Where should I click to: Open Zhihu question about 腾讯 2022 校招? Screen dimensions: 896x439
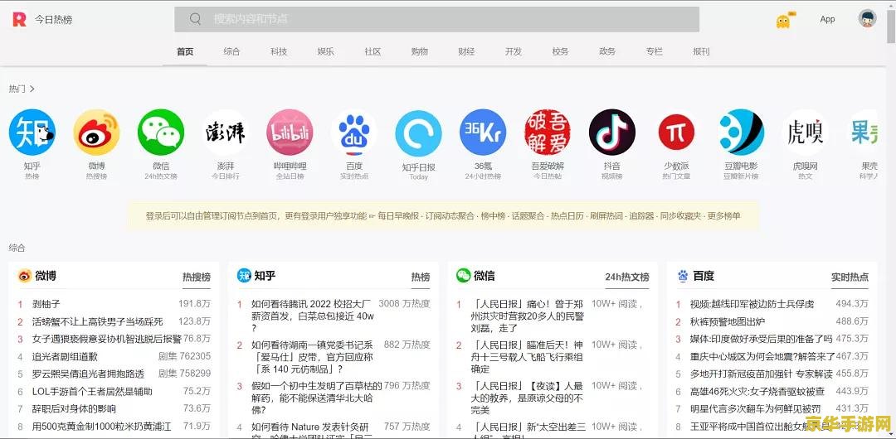pyautogui.click(x=313, y=316)
